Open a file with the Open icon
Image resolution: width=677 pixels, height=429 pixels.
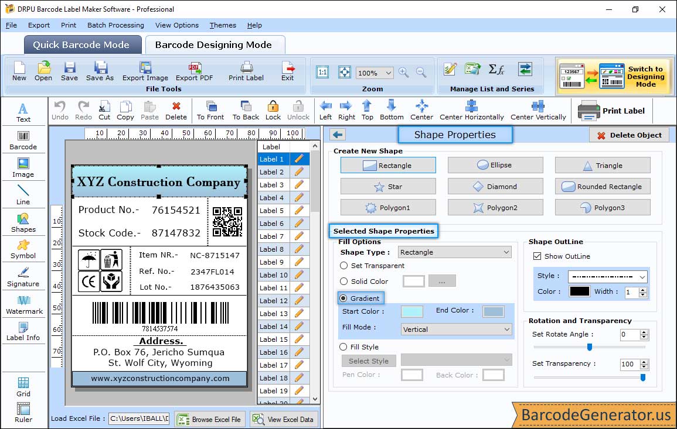coord(43,71)
